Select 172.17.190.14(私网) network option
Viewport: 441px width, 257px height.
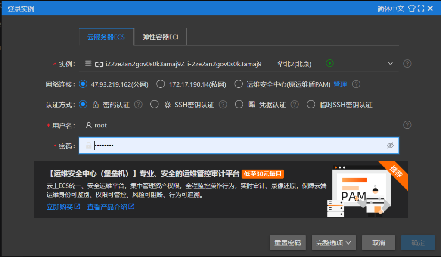[x=161, y=84]
